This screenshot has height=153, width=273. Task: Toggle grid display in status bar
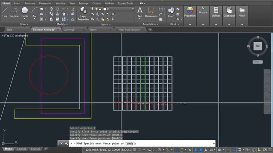pyautogui.click(x=135, y=150)
